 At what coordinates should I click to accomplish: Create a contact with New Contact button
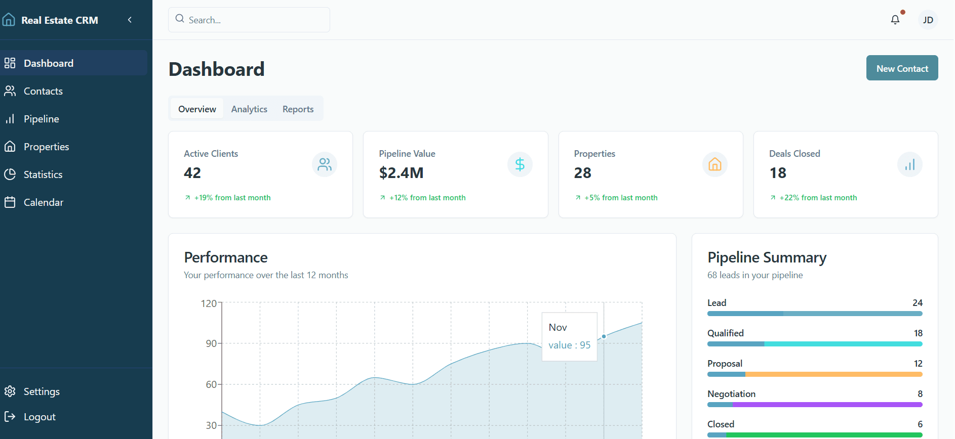coord(902,68)
